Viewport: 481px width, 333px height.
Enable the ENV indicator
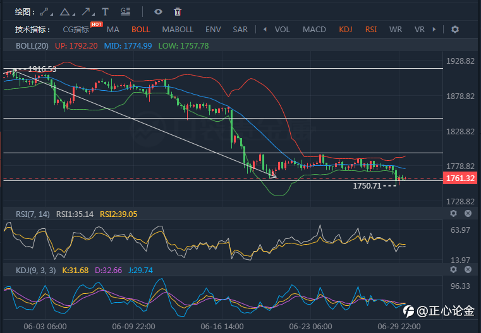pyautogui.click(x=213, y=30)
